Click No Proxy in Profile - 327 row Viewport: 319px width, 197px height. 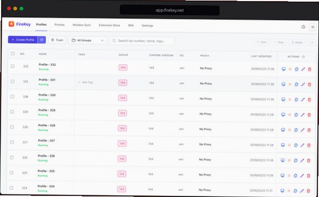205,145
